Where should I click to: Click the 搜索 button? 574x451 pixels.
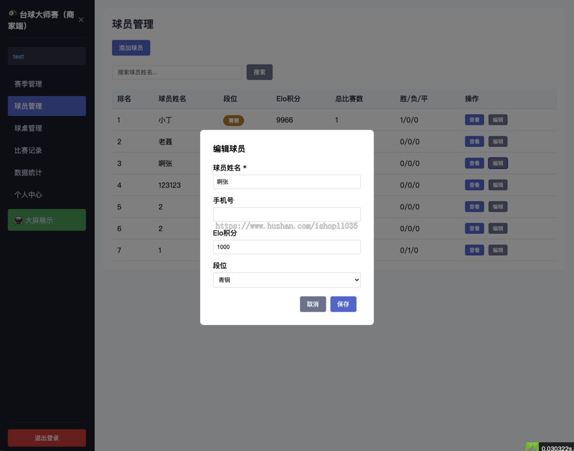tap(260, 72)
